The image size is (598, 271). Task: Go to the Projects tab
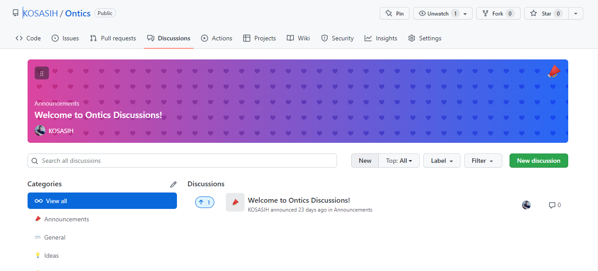click(x=260, y=38)
